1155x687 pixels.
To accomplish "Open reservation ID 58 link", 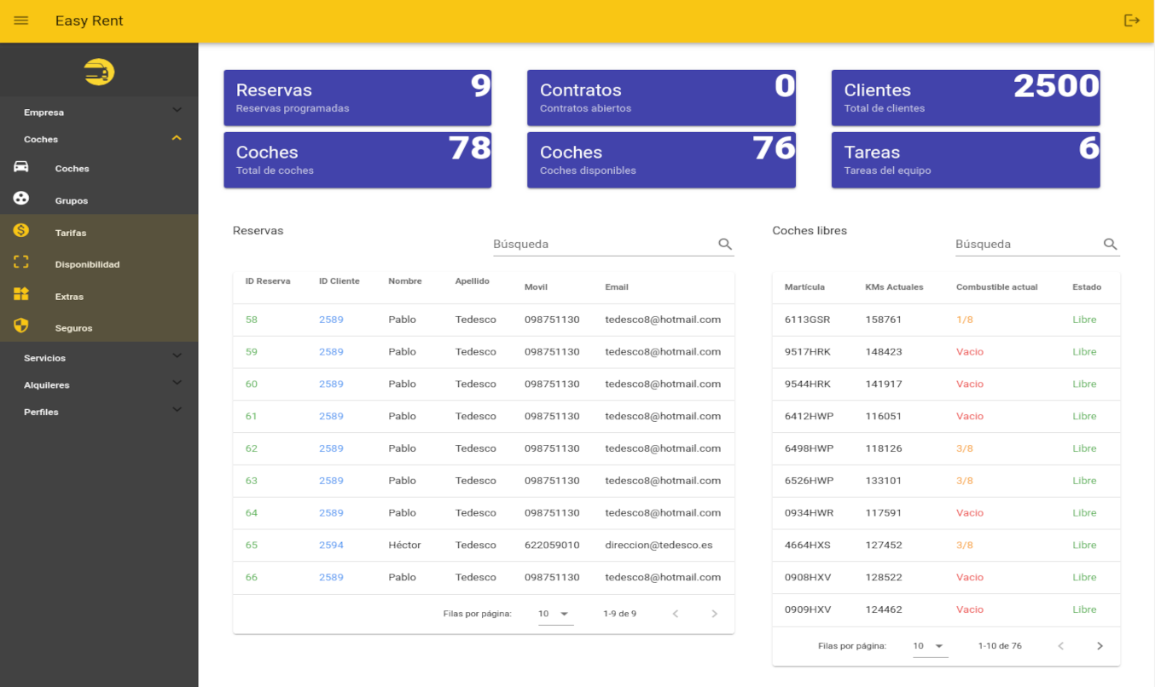I will 251,320.
